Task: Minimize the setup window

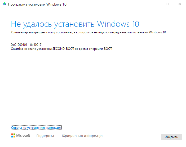Action: pyautogui.click(x=156, y=4)
